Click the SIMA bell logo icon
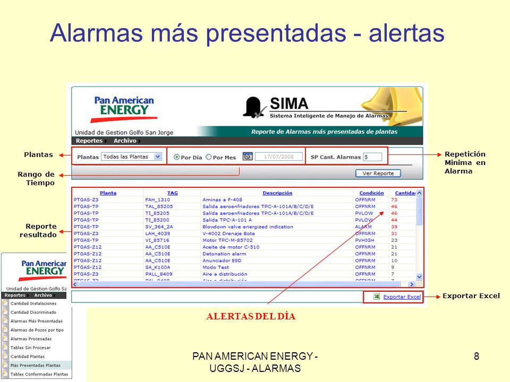 point(254,107)
